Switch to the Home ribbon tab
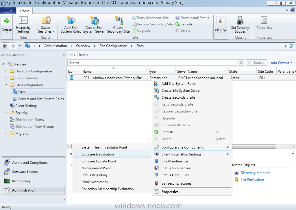The height and width of the screenshot is (210, 296). tap(25, 11)
